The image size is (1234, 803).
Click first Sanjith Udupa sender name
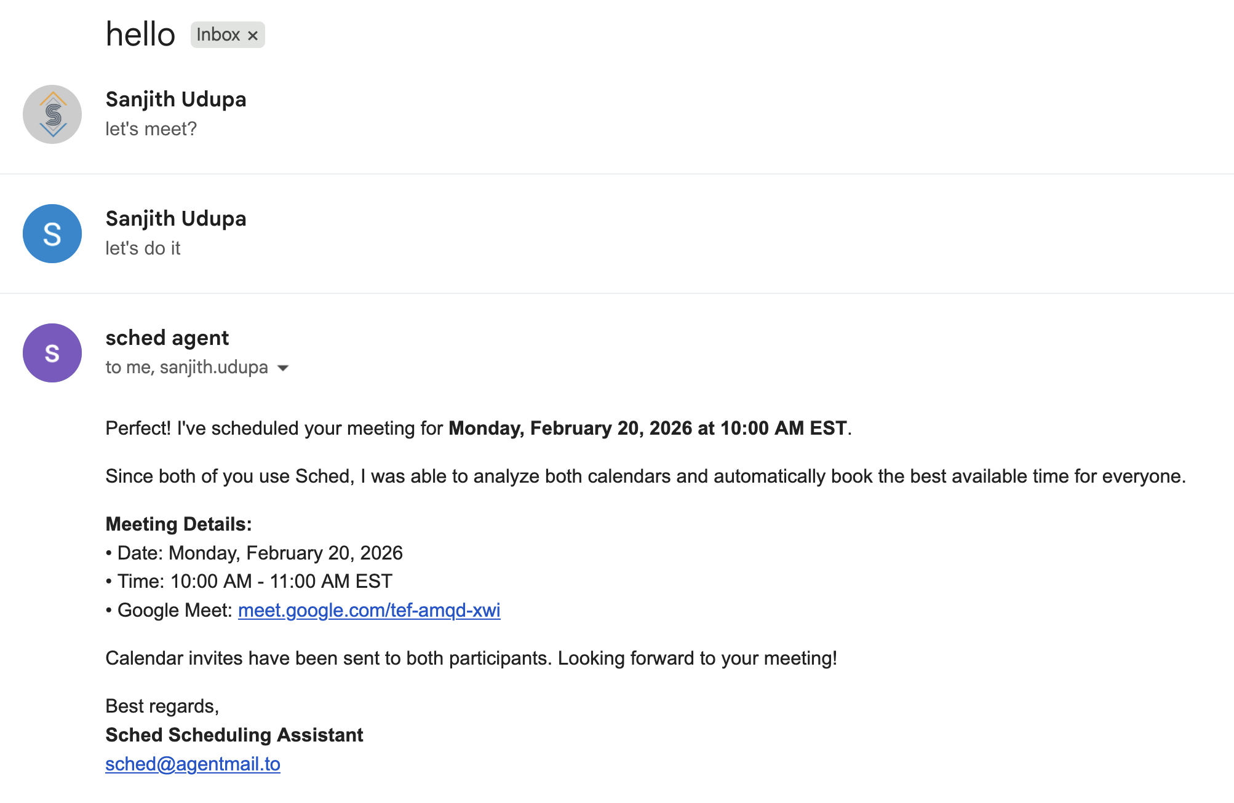pos(176,100)
